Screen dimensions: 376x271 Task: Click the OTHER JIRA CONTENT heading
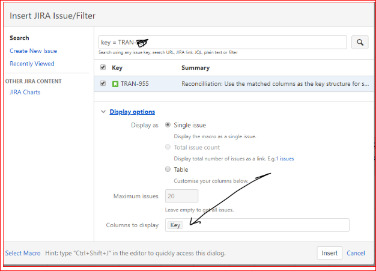click(x=33, y=81)
